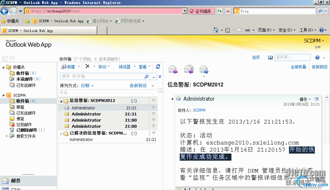Open the 页面(P) menu
The image size is (330, 190).
[x=266, y=30]
